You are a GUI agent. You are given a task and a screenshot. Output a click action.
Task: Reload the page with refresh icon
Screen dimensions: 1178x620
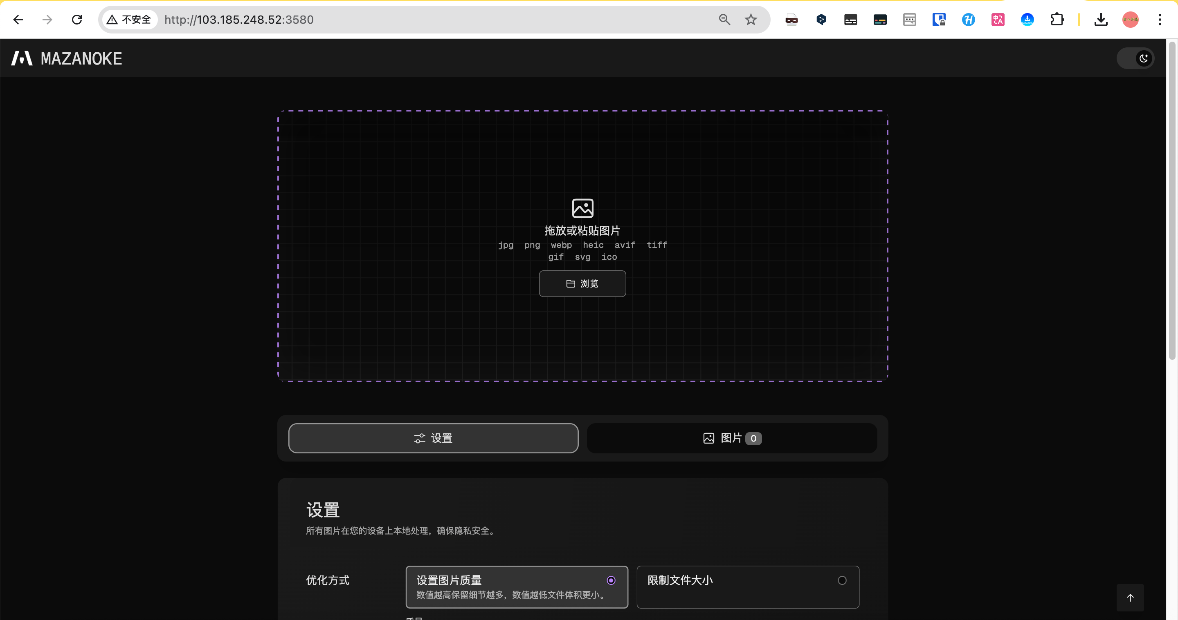point(77,20)
